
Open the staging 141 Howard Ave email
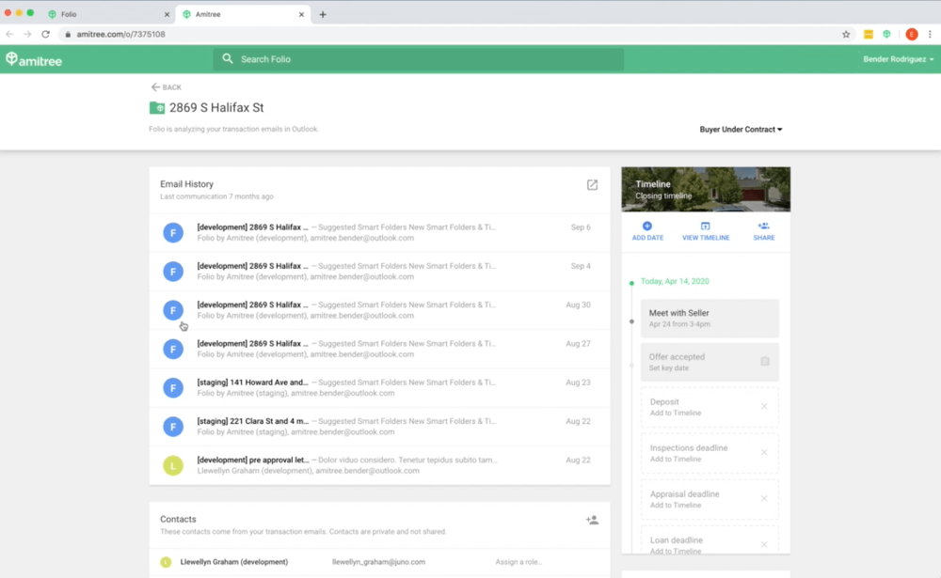379,388
